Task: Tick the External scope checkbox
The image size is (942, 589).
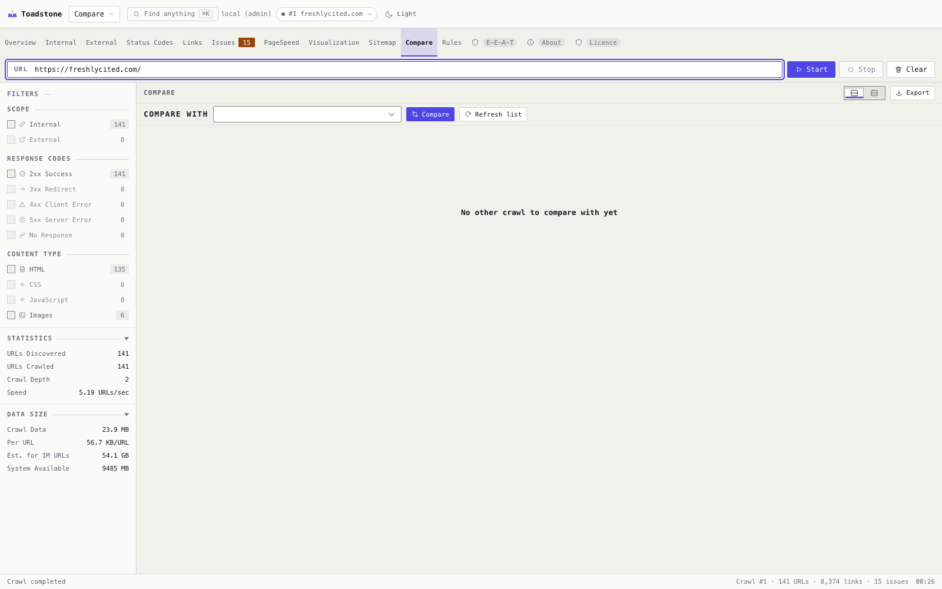Action: (11, 140)
